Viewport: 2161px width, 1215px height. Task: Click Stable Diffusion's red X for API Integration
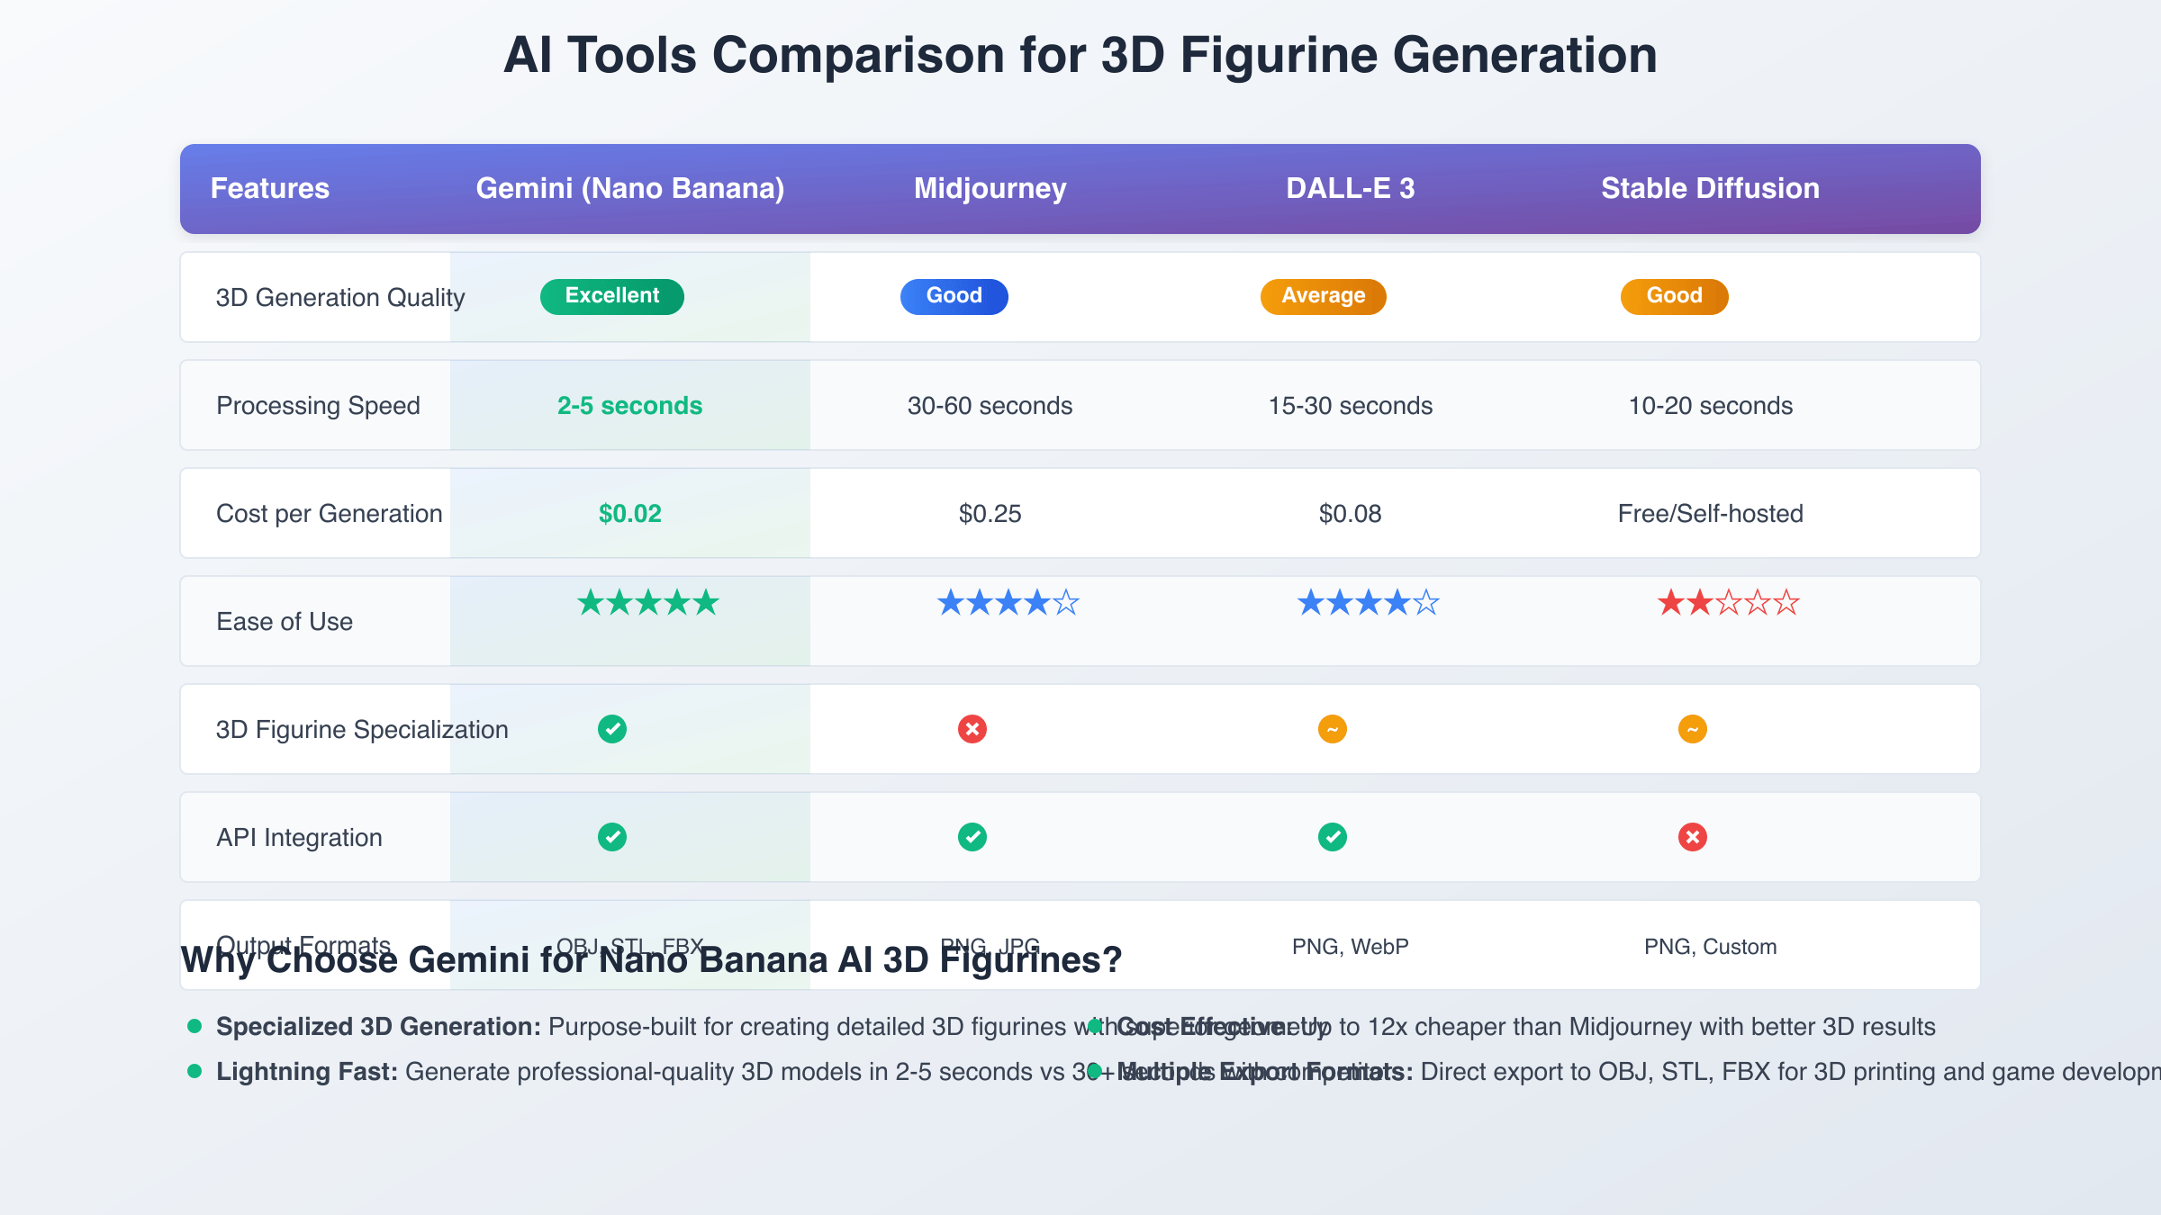[x=1693, y=837]
